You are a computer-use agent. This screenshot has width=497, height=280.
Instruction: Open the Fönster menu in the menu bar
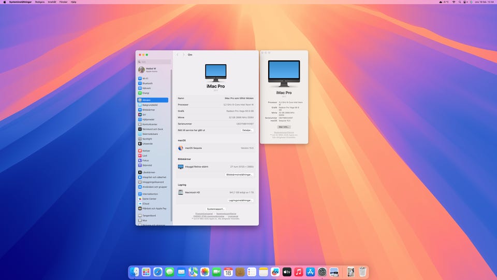pos(64,2)
